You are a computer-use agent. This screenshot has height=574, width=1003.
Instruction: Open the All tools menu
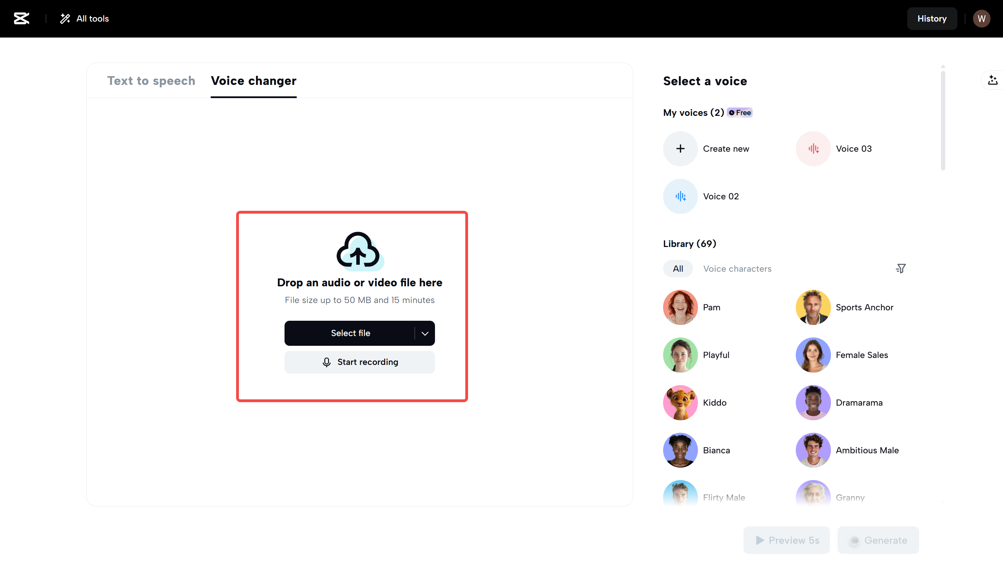point(84,18)
